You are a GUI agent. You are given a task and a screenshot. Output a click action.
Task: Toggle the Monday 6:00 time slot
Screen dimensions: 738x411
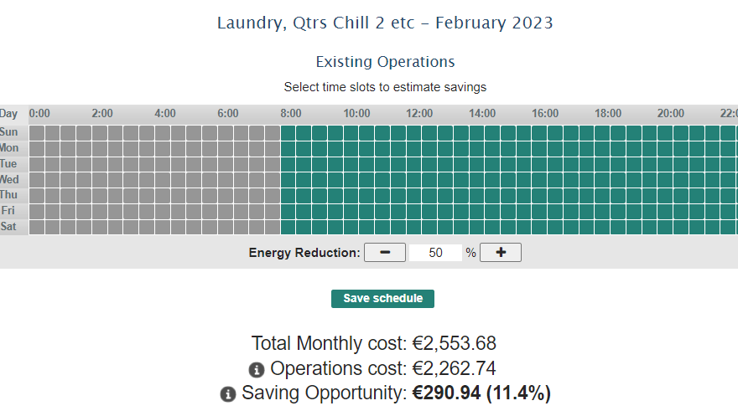(x=226, y=148)
